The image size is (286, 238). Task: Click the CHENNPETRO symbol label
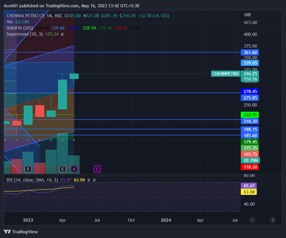[226, 74]
